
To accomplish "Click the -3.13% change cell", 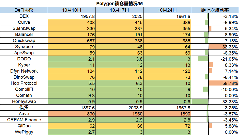I will (215, 16).
